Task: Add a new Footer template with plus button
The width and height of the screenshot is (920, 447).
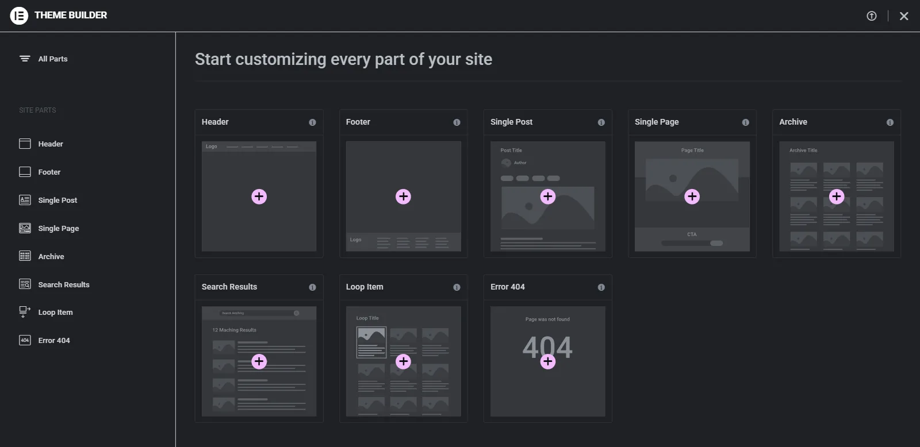Action: coord(404,196)
